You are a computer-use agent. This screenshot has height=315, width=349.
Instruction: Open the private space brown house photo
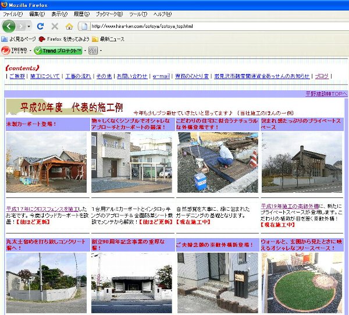tap(302, 162)
